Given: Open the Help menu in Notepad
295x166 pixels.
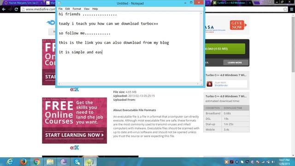Looking at the screenshot, I should [95, 9].
